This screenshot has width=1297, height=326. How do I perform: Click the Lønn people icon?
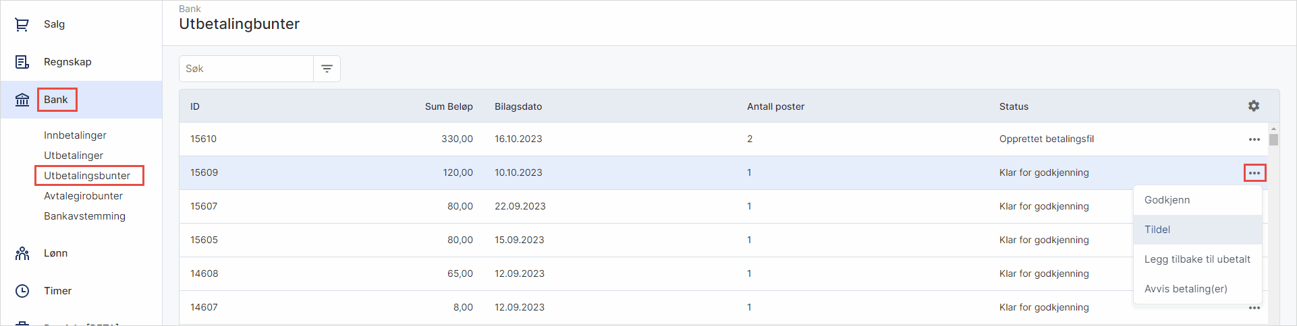[x=22, y=253]
